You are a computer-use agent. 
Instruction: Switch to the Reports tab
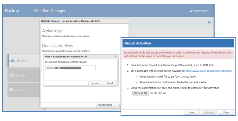click(x=24, y=75)
